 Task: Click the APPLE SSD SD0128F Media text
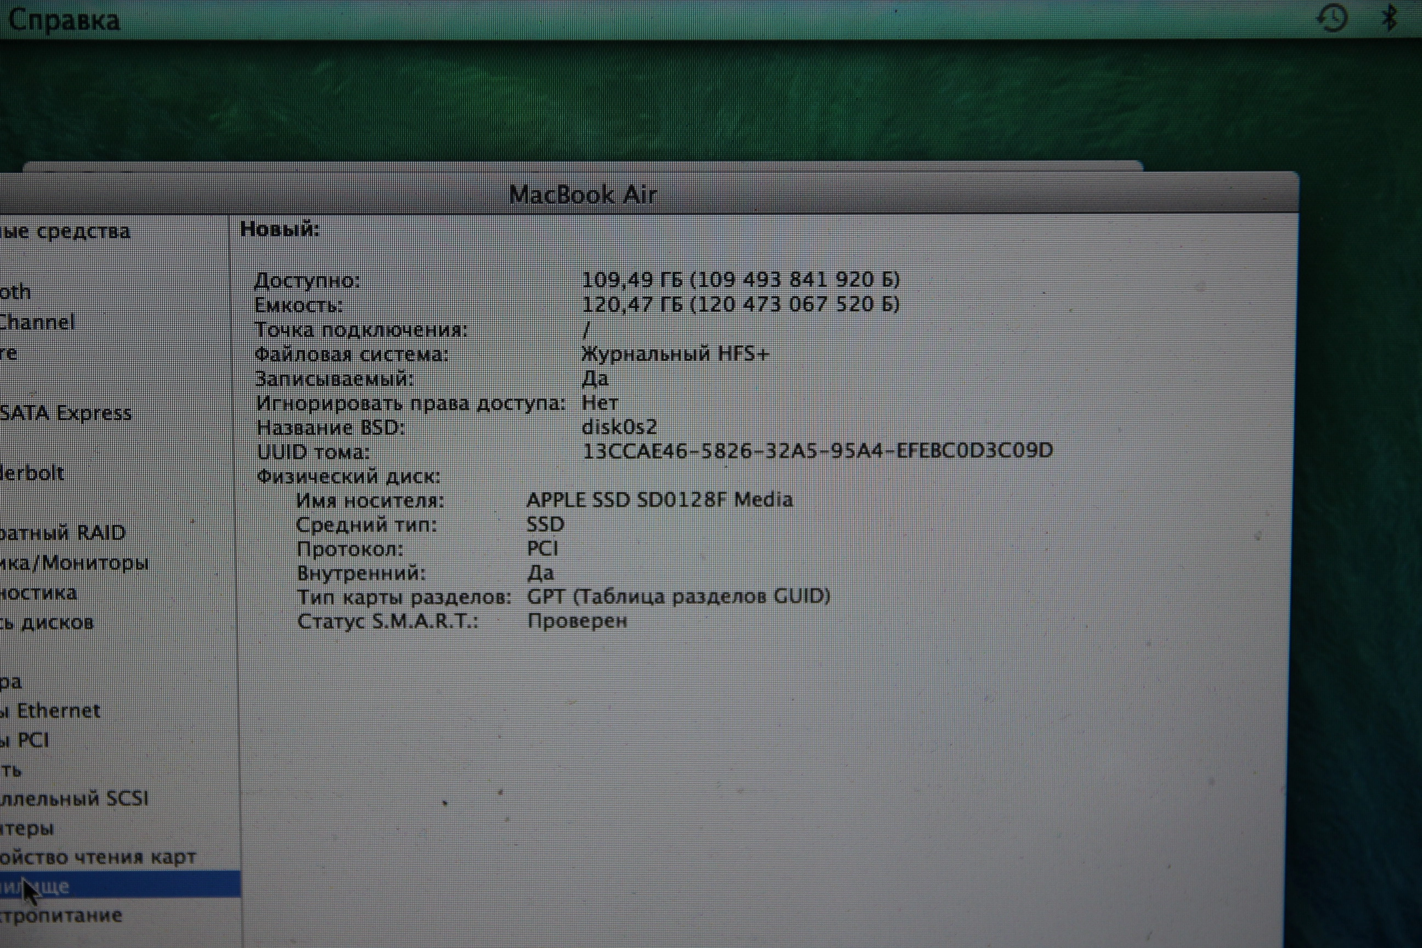[x=659, y=500]
